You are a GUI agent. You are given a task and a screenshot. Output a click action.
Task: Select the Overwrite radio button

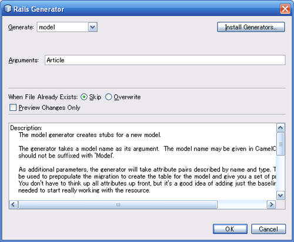point(108,97)
